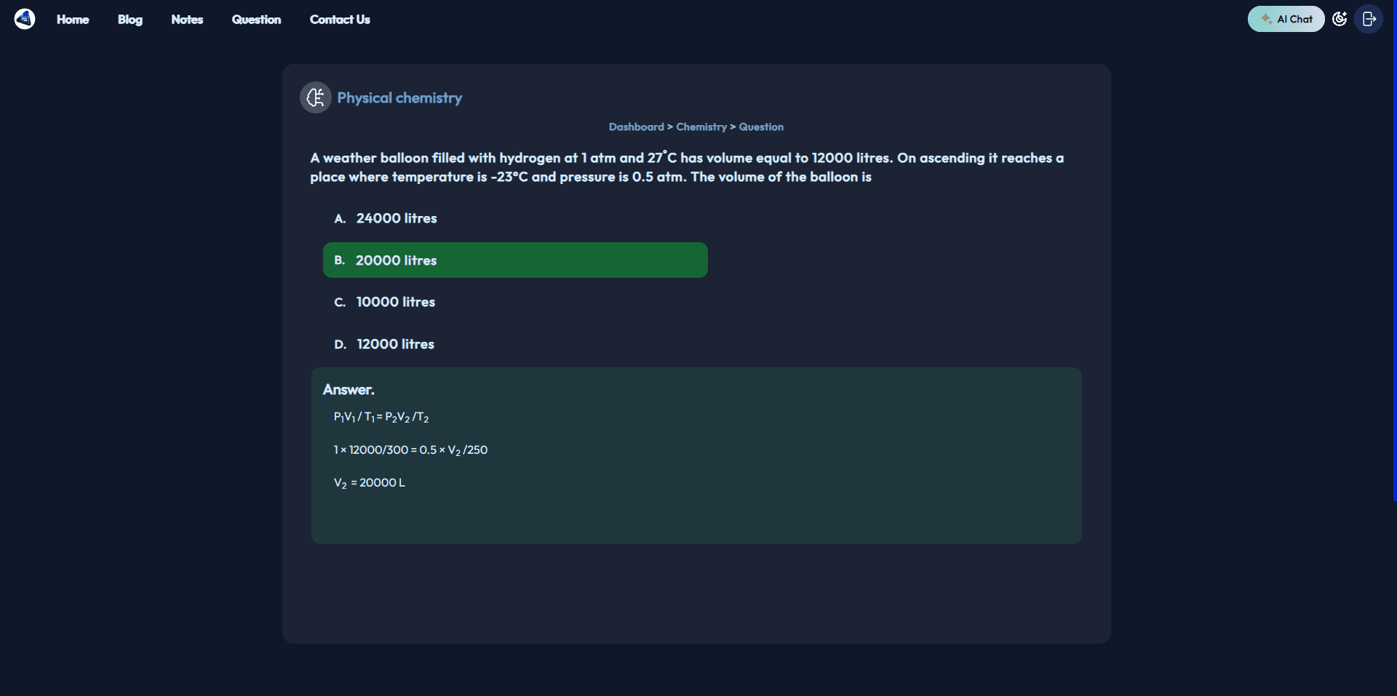Toggle dark/light theme moon icon
This screenshot has width=1397, height=696.
point(1340,19)
